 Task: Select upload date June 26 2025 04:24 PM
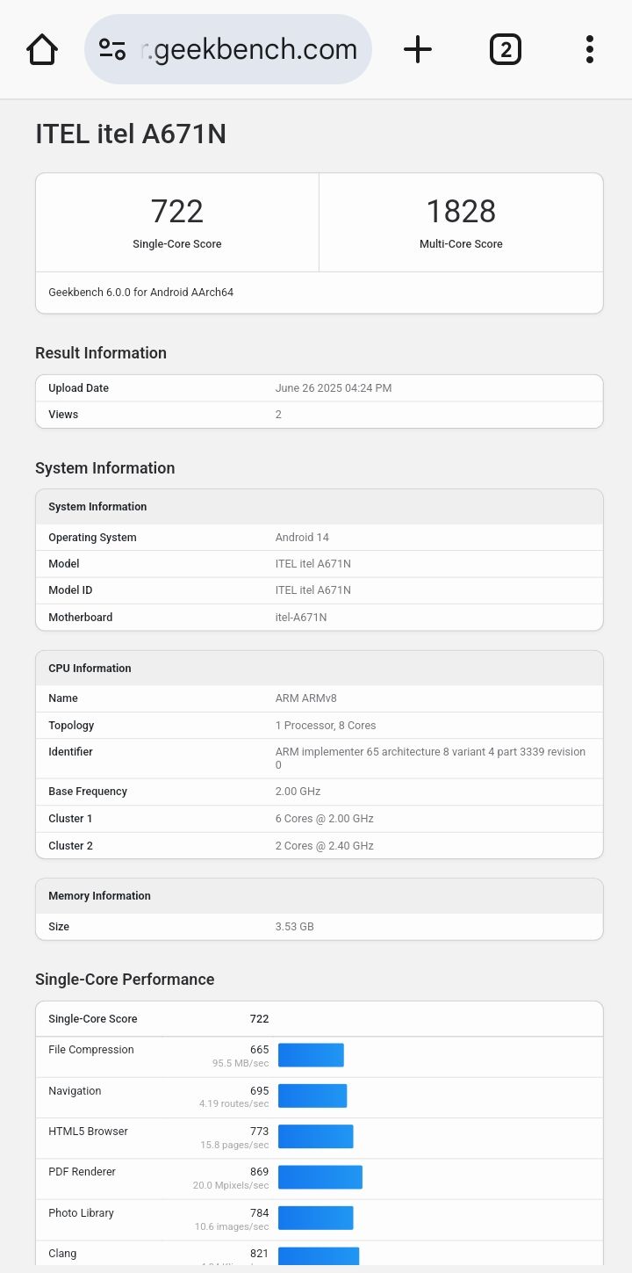[x=334, y=388]
